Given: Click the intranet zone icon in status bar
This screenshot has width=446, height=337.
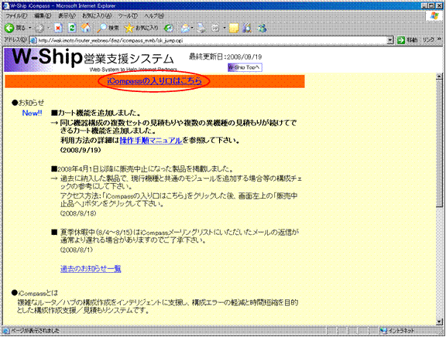Looking at the screenshot, I should tap(383, 331).
